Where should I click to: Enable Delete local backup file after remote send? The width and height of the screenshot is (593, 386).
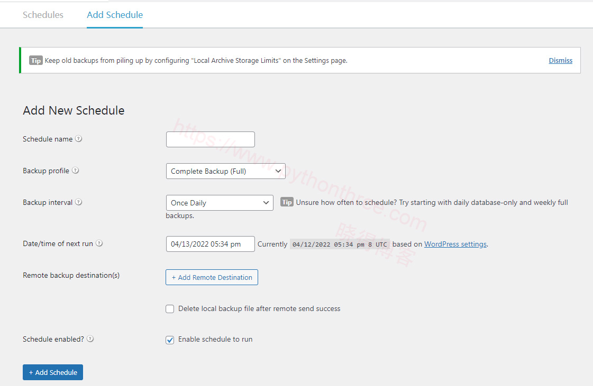pos(170,309)
